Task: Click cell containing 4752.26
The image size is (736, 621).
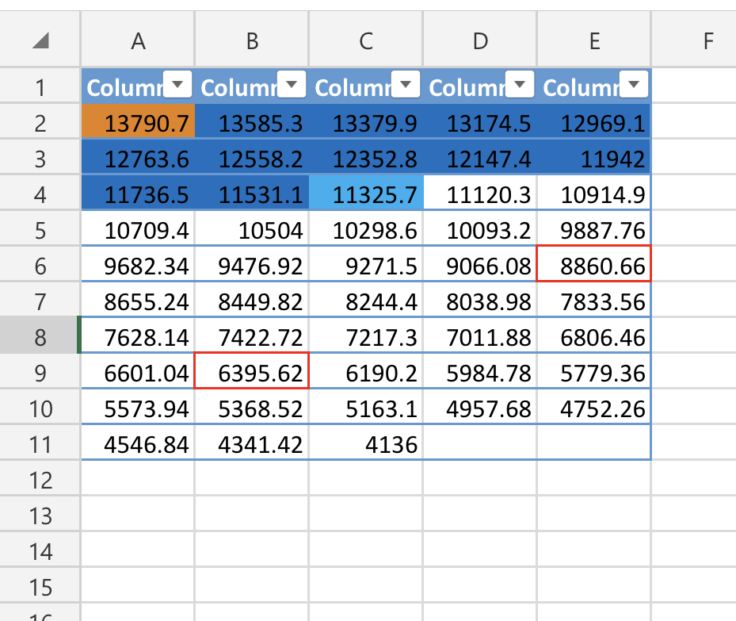Action: (x=594, y=408)
